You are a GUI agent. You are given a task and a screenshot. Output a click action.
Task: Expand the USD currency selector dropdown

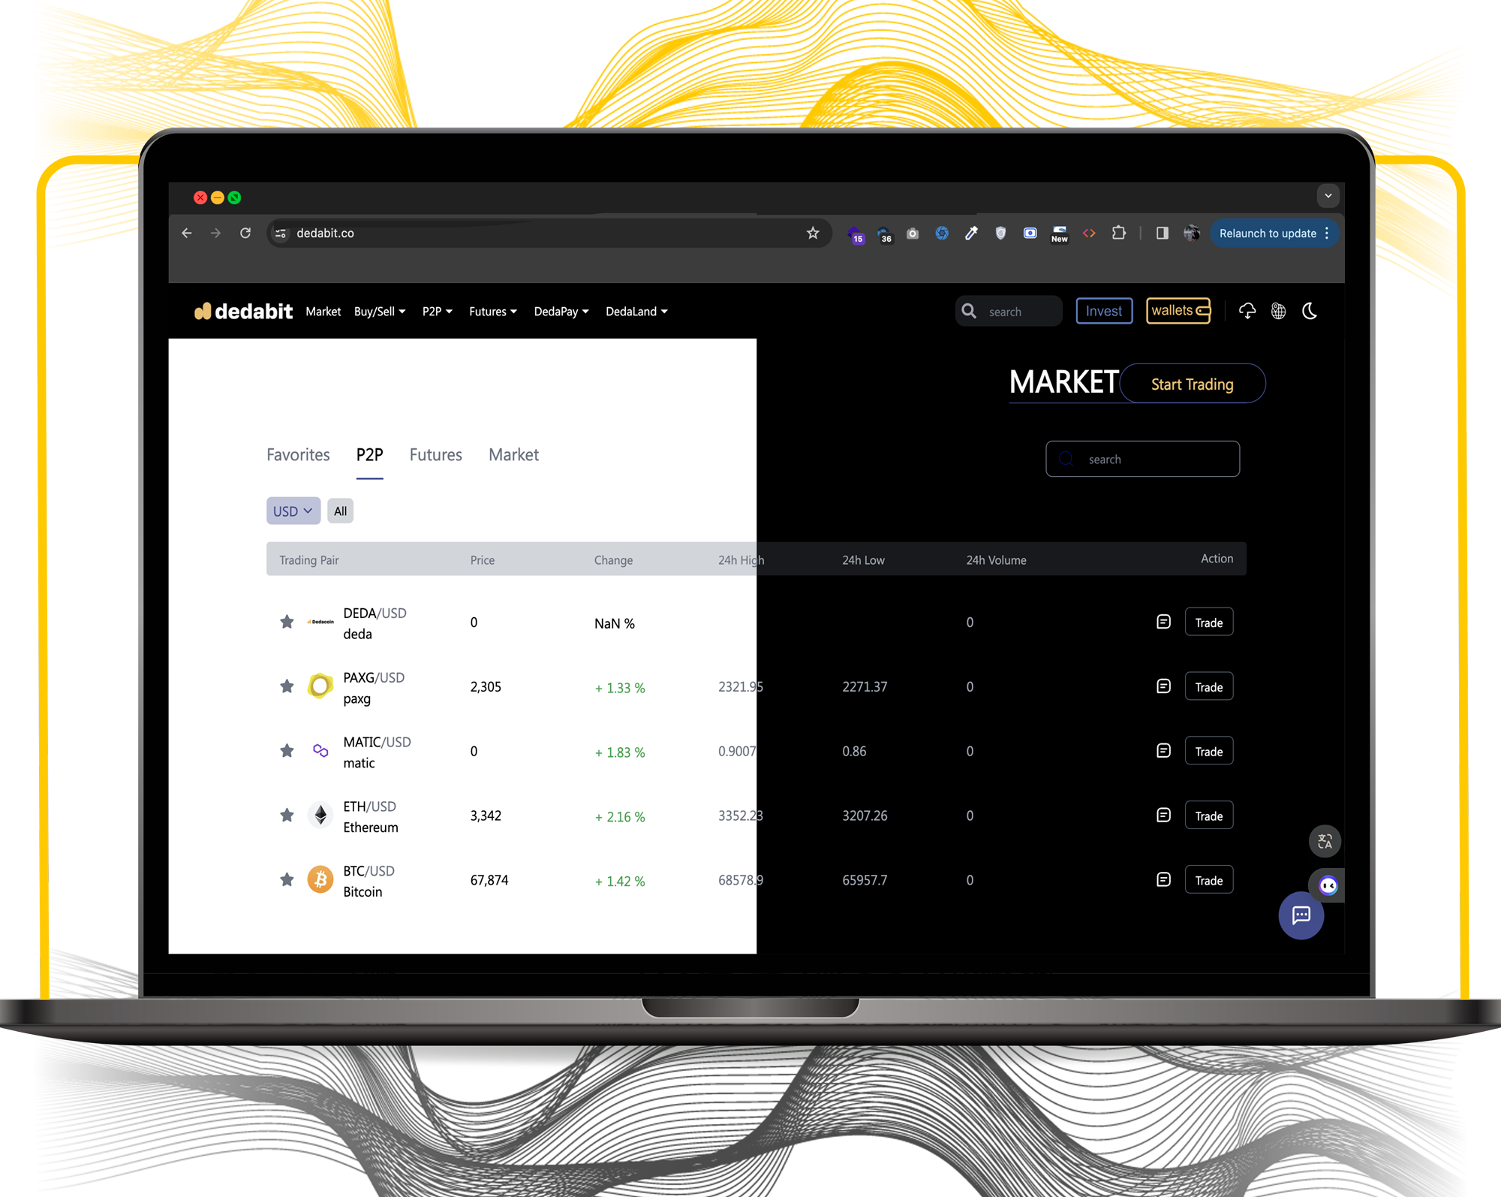pyautogui.click(x=290, y=509)
